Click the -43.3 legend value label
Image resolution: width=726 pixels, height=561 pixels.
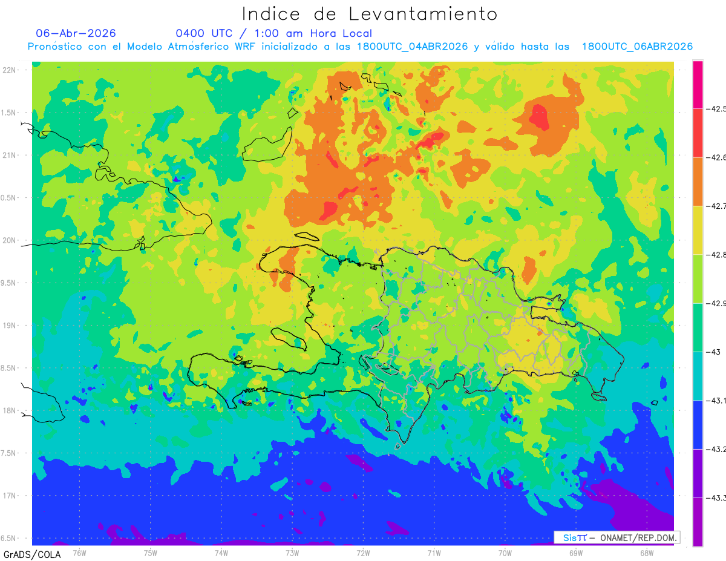[716, 497]
